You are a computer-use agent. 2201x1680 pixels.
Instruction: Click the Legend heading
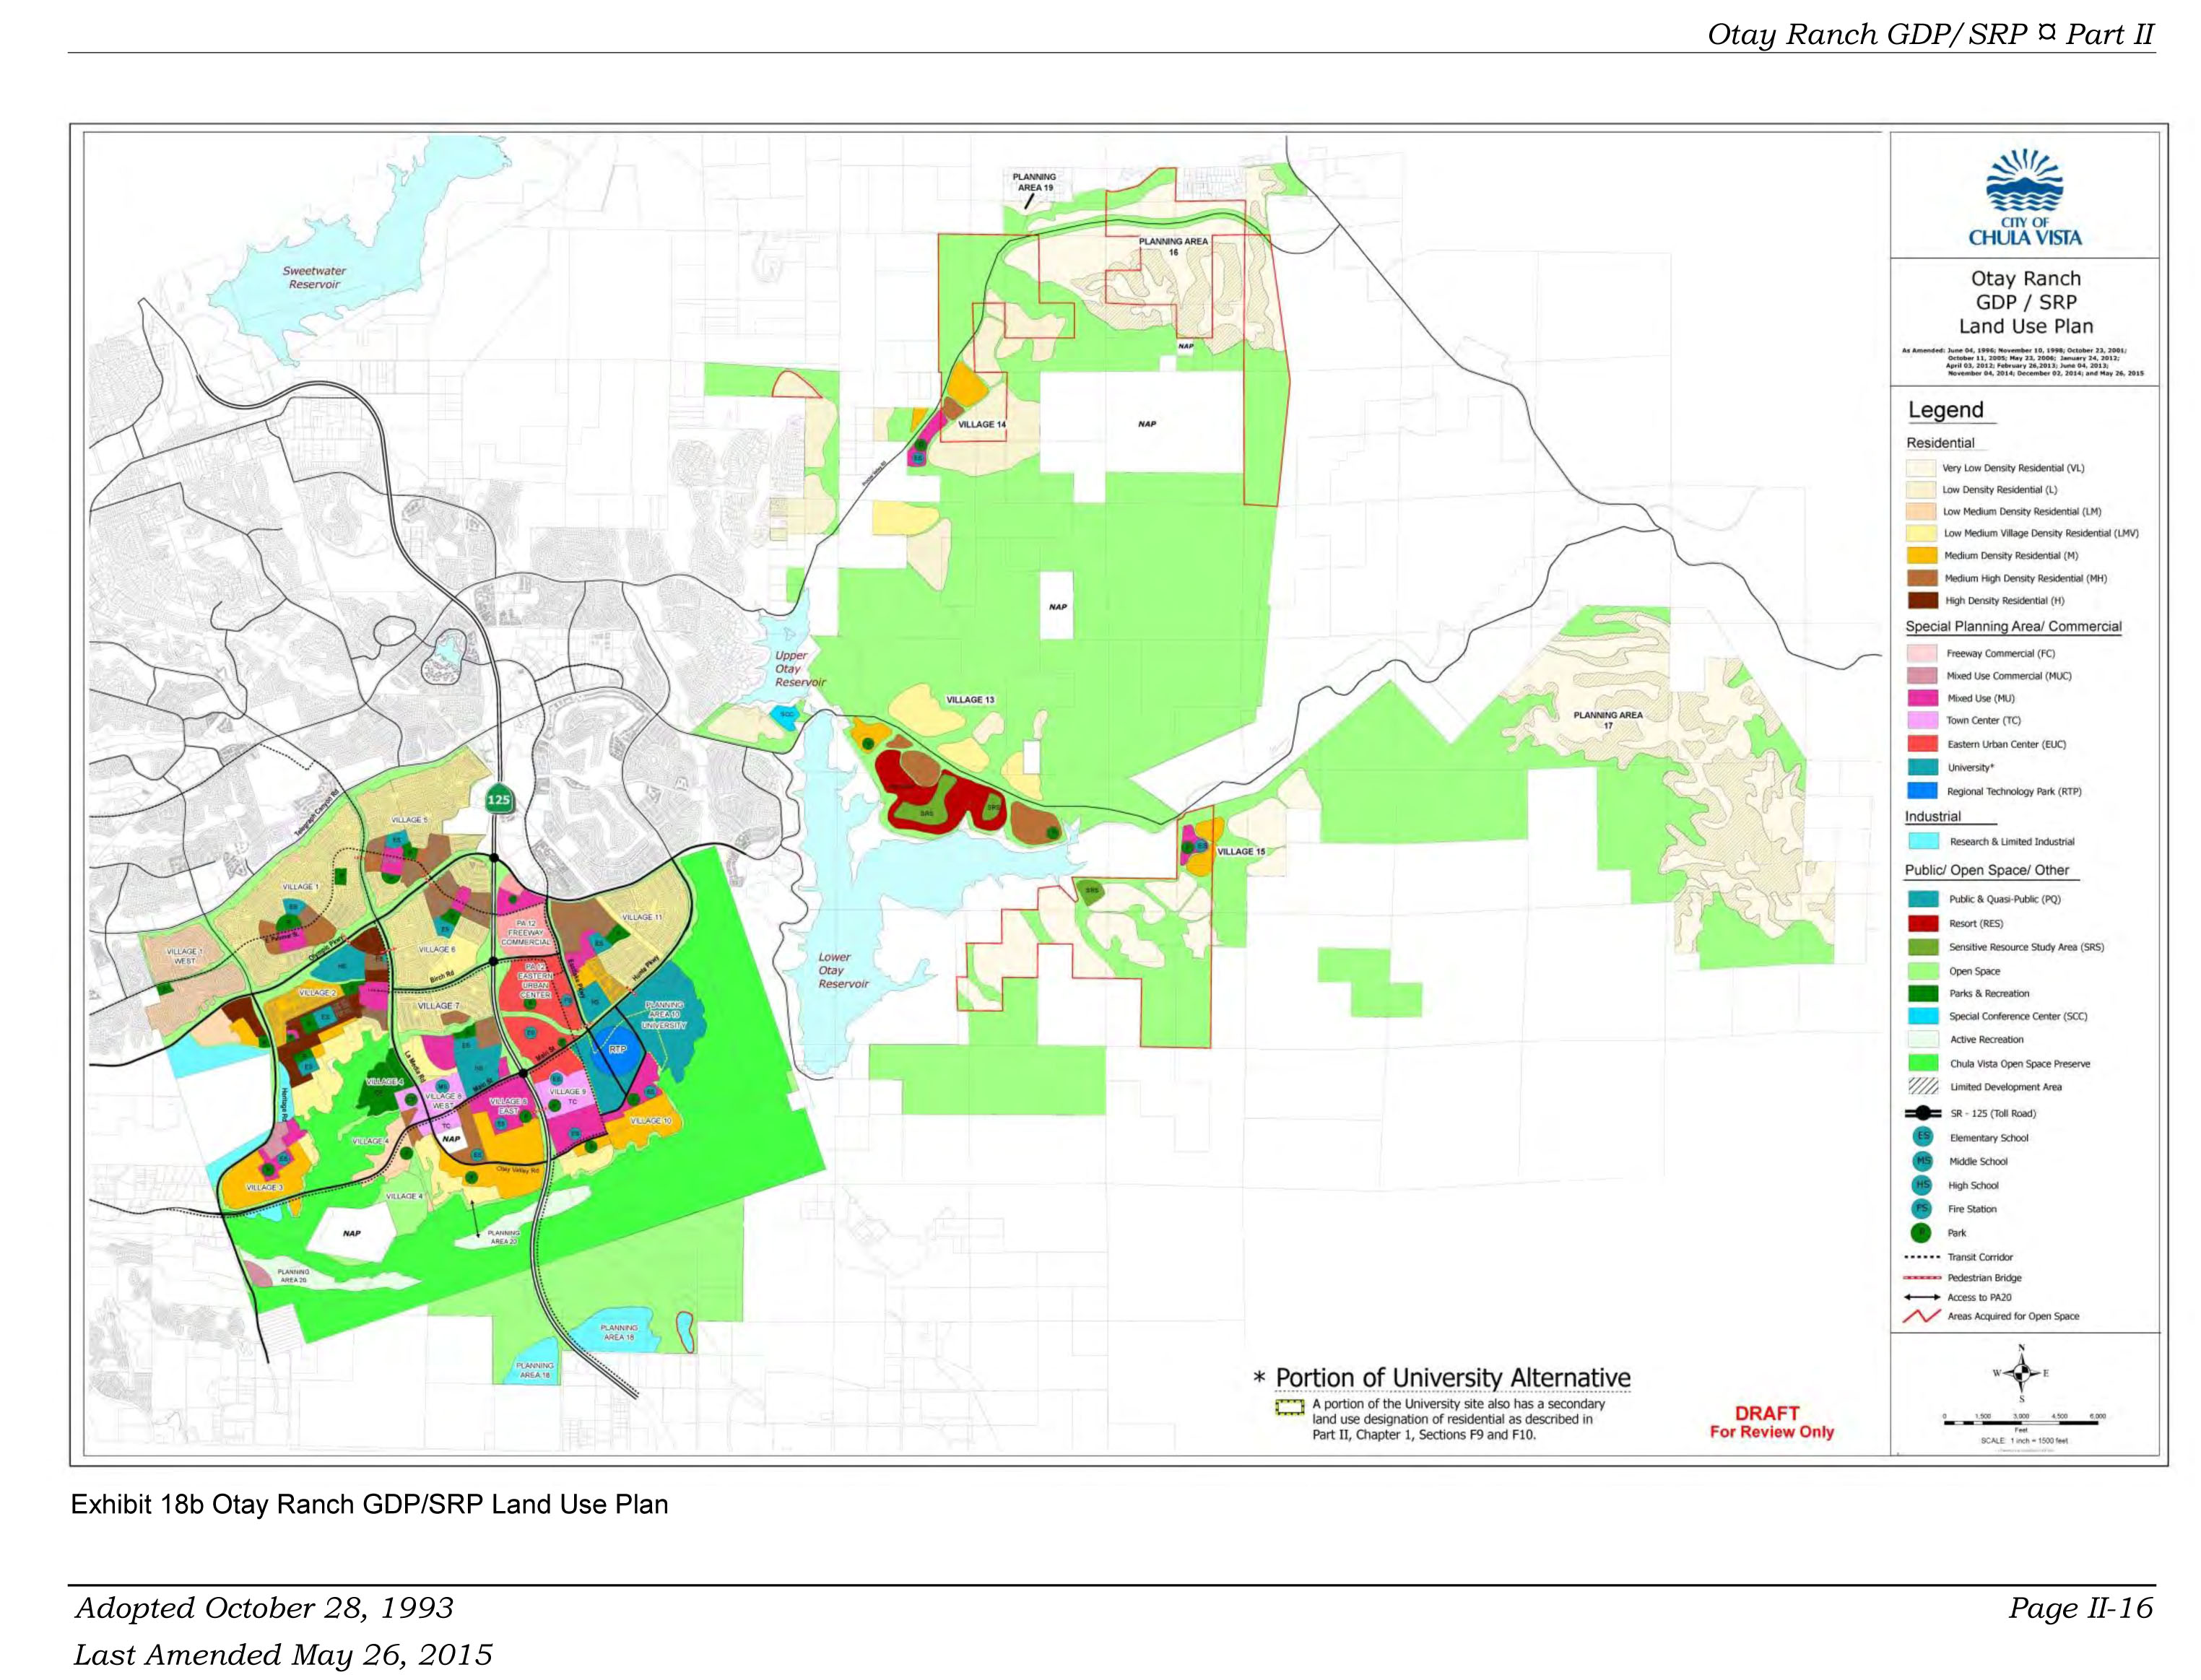1945,410
